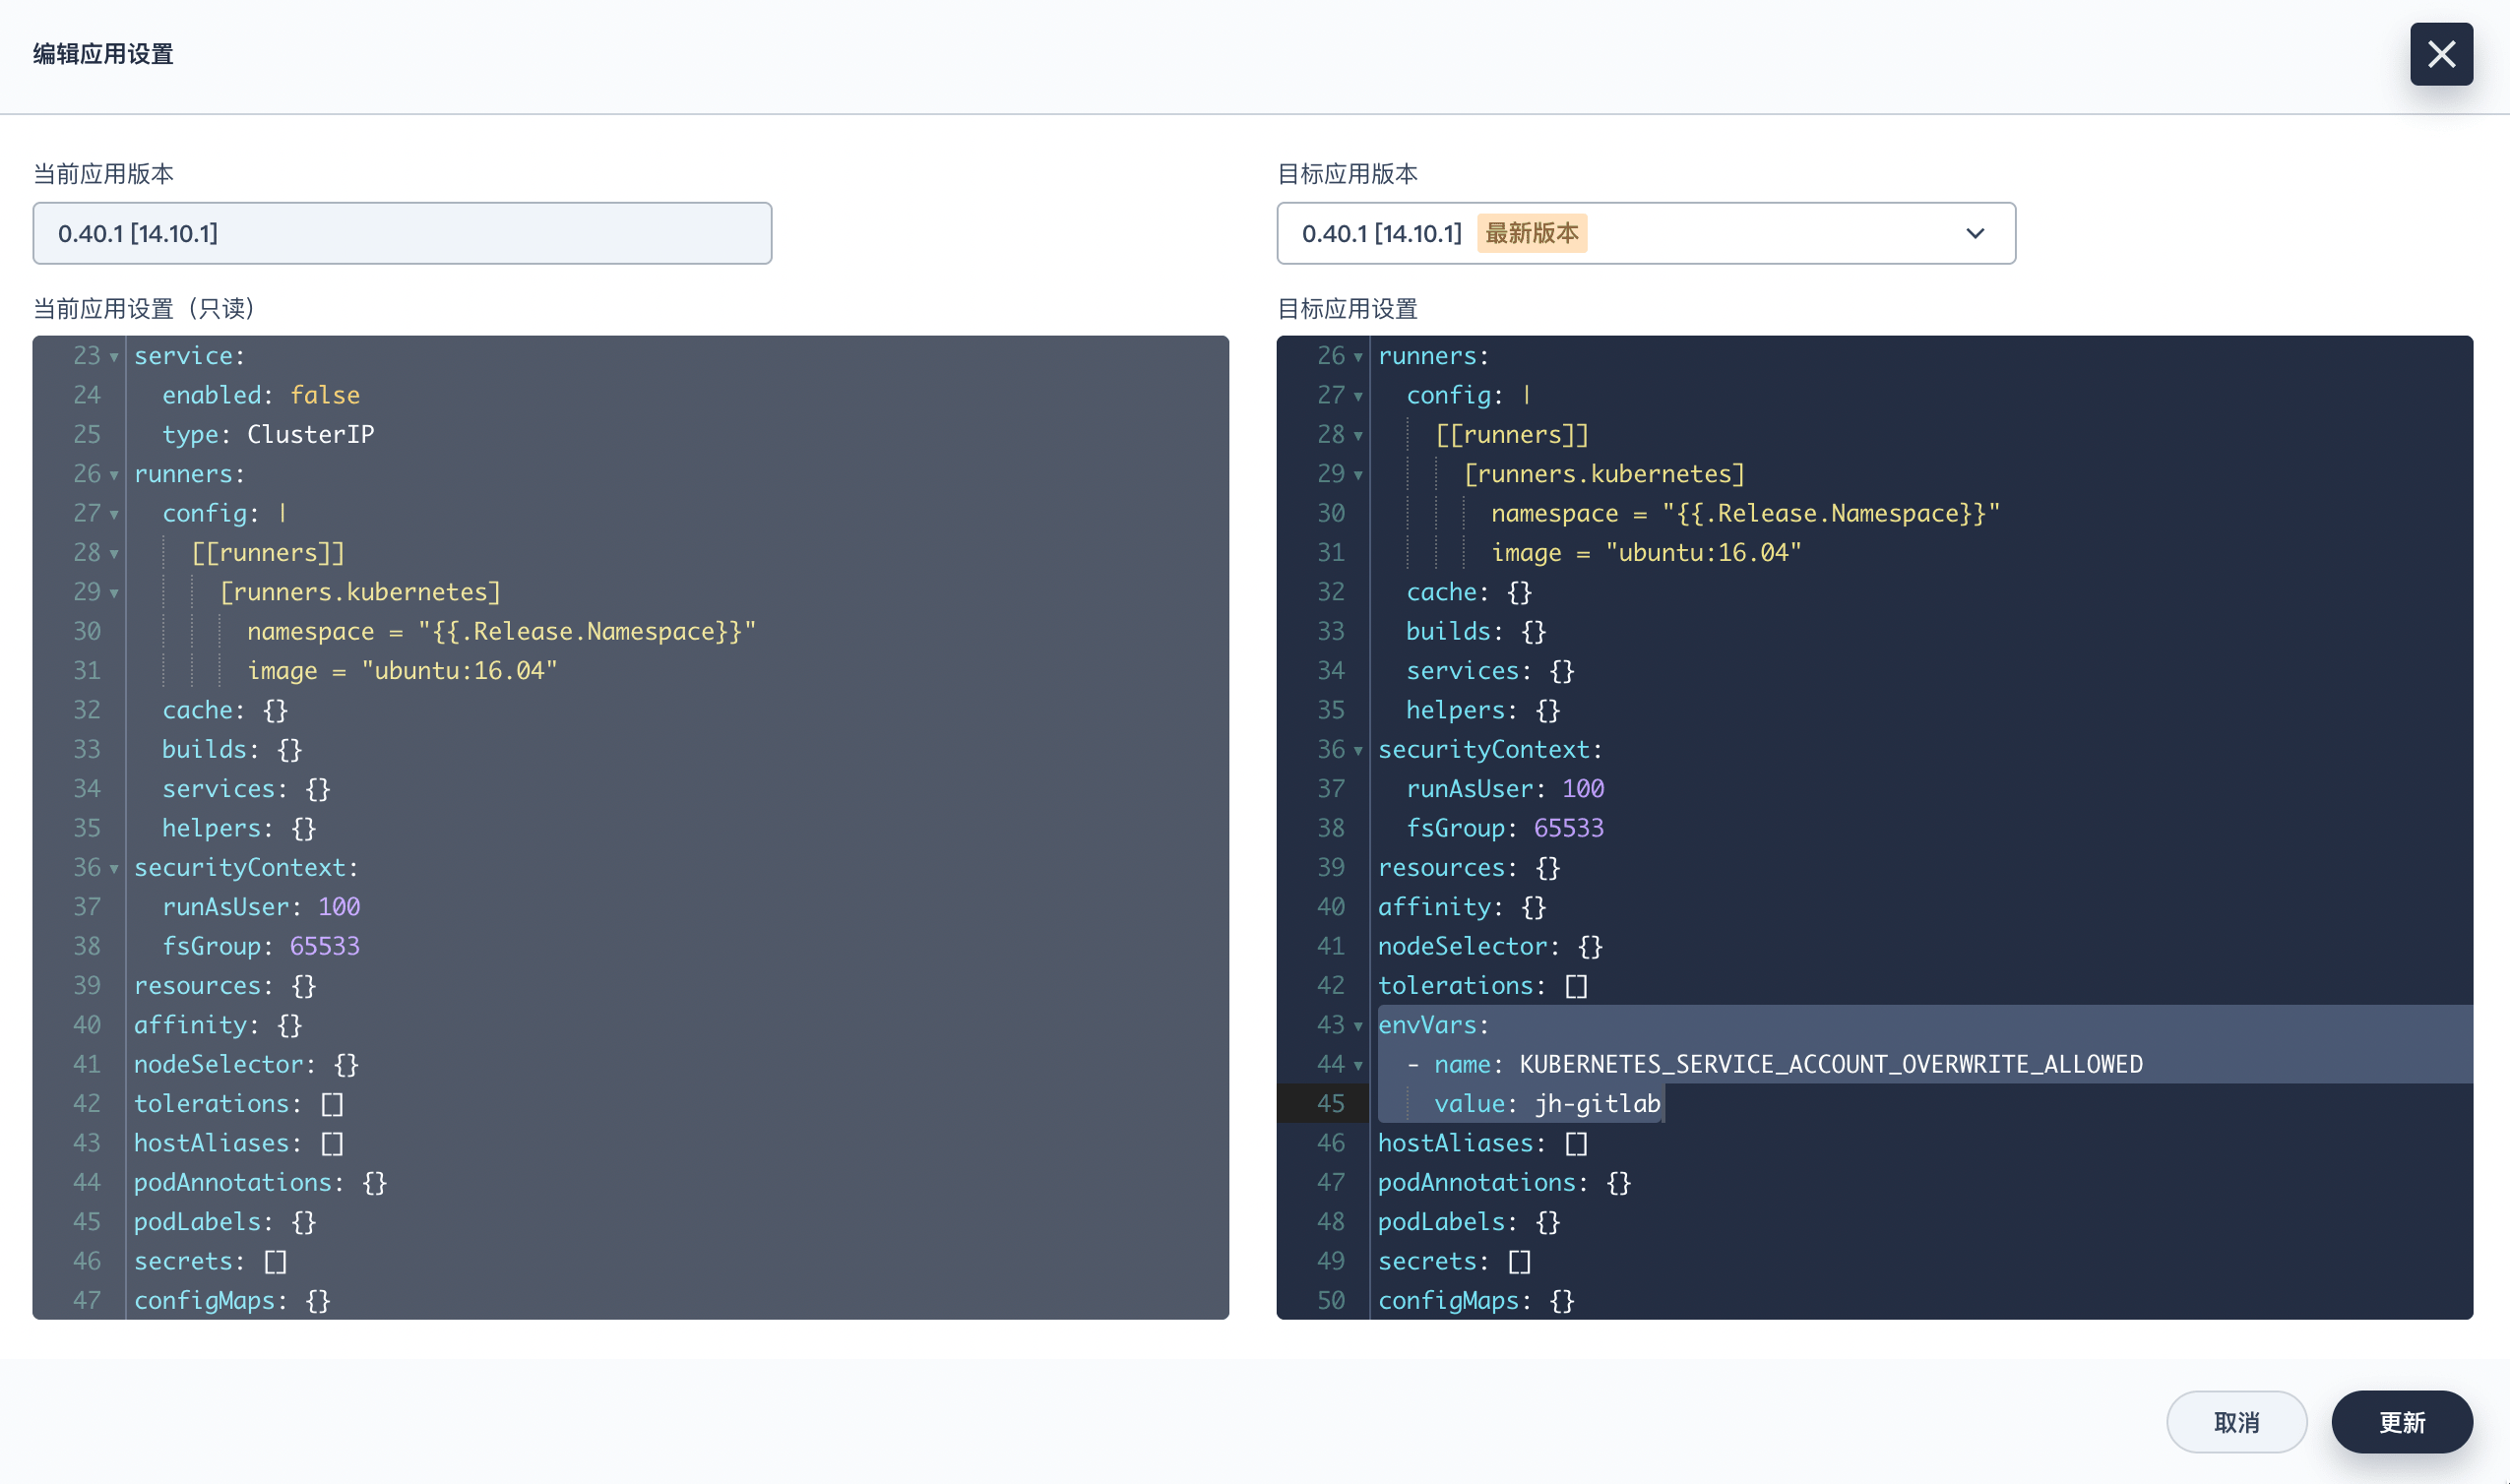
Task: Fold envVars section in target settings
Action: click(1358, 1026)
